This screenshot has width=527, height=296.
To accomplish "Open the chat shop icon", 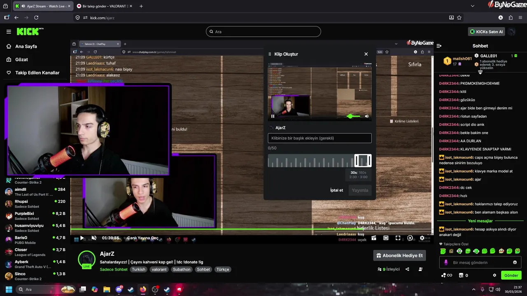I will [x=461, y=275].
